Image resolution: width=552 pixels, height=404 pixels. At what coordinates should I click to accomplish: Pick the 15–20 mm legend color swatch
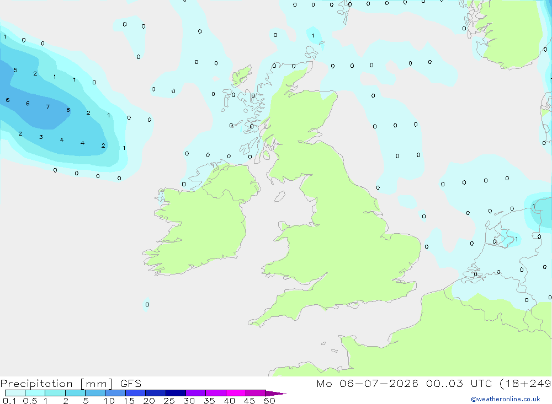pos(135,393)
